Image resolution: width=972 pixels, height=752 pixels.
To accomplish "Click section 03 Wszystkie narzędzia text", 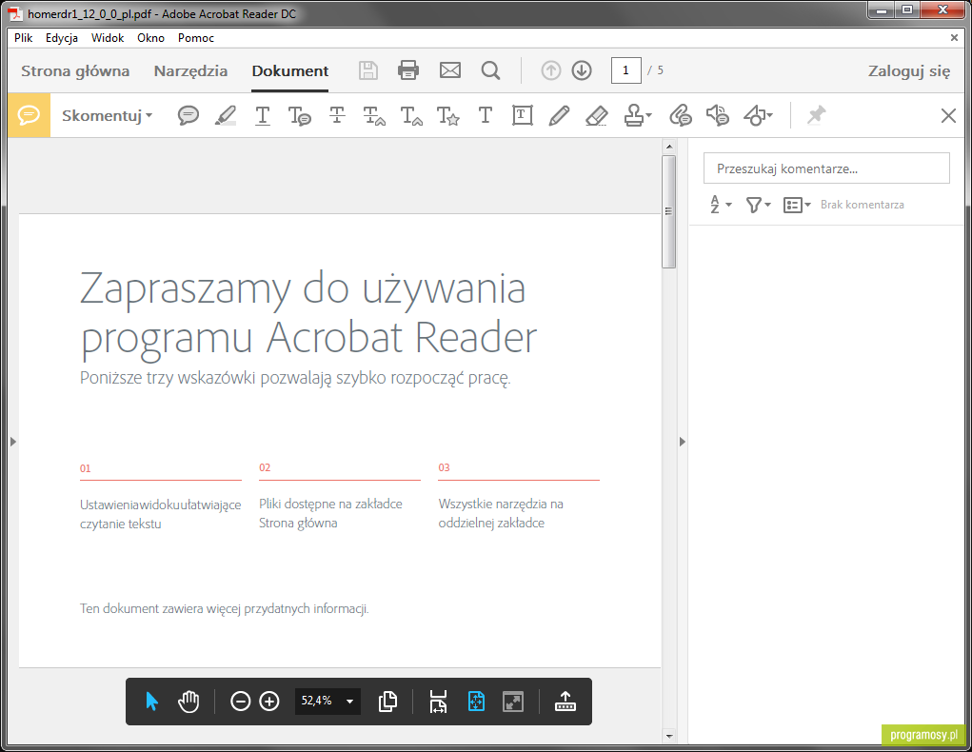I will [x=500, y=513].
